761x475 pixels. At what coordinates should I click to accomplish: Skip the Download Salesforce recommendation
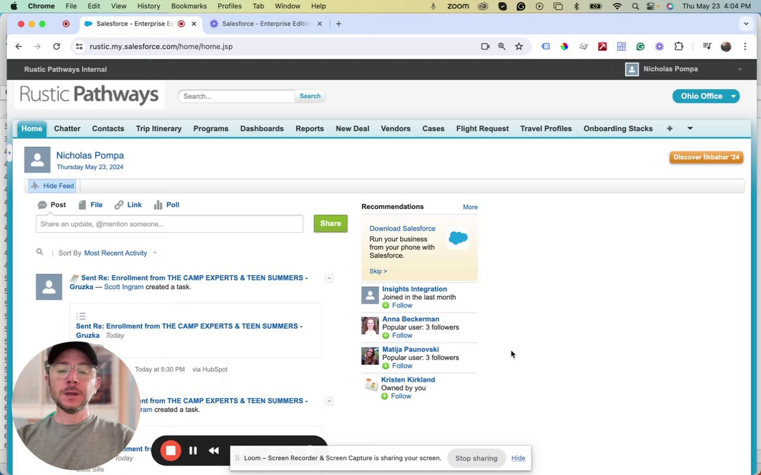click(x=378, y=271)
